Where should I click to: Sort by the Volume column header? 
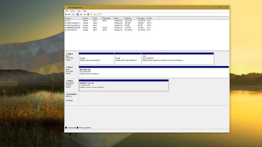(73, 18)
